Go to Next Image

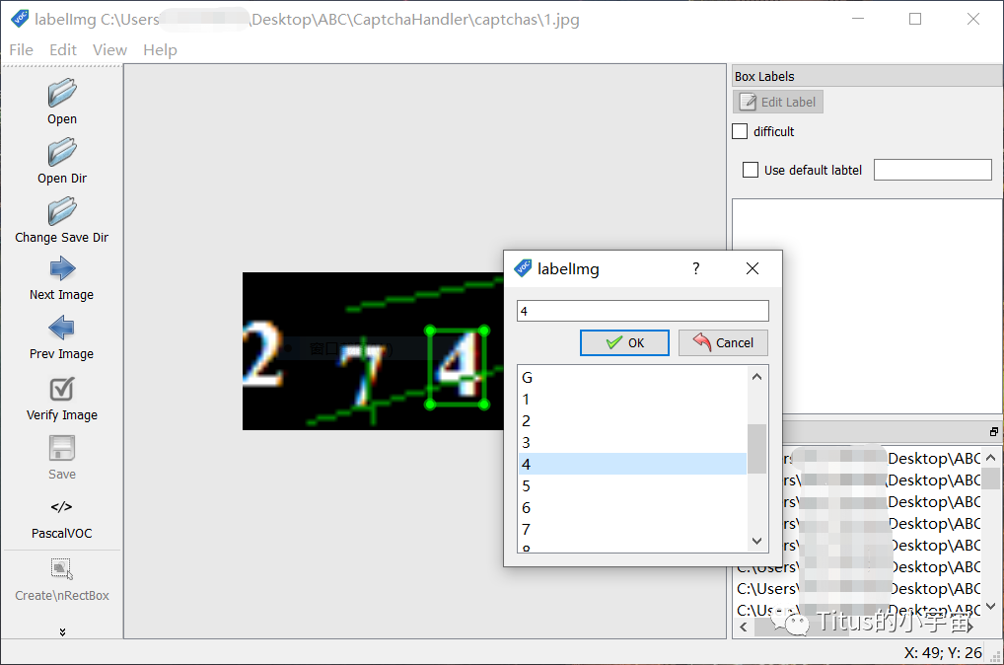62,278
